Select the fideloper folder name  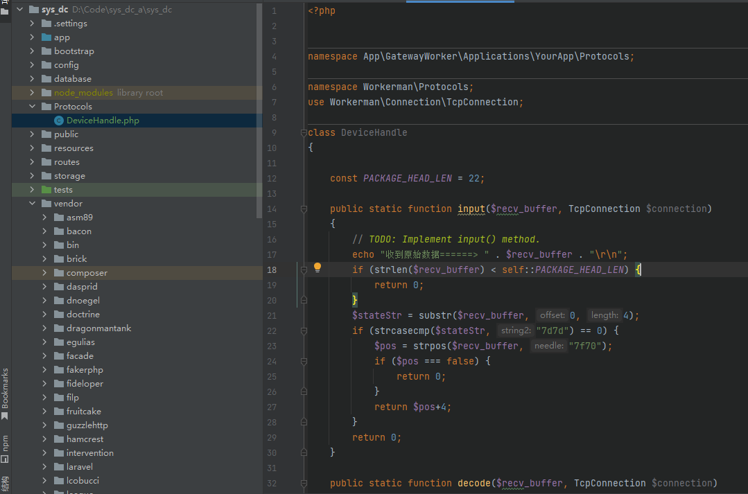coord(85,383)
